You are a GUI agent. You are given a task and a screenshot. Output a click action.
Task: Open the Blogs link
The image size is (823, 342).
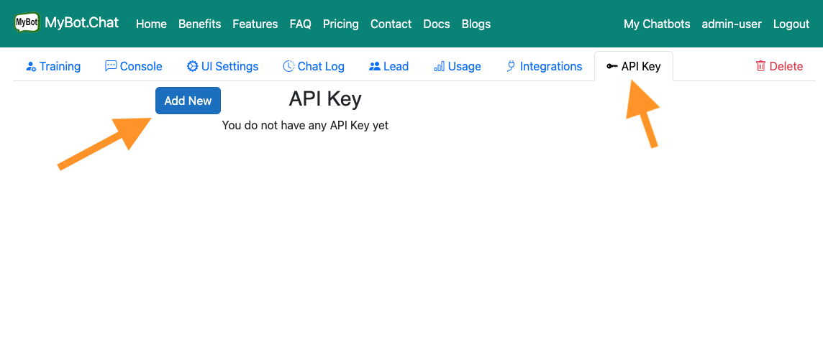(x=476, y=24)
